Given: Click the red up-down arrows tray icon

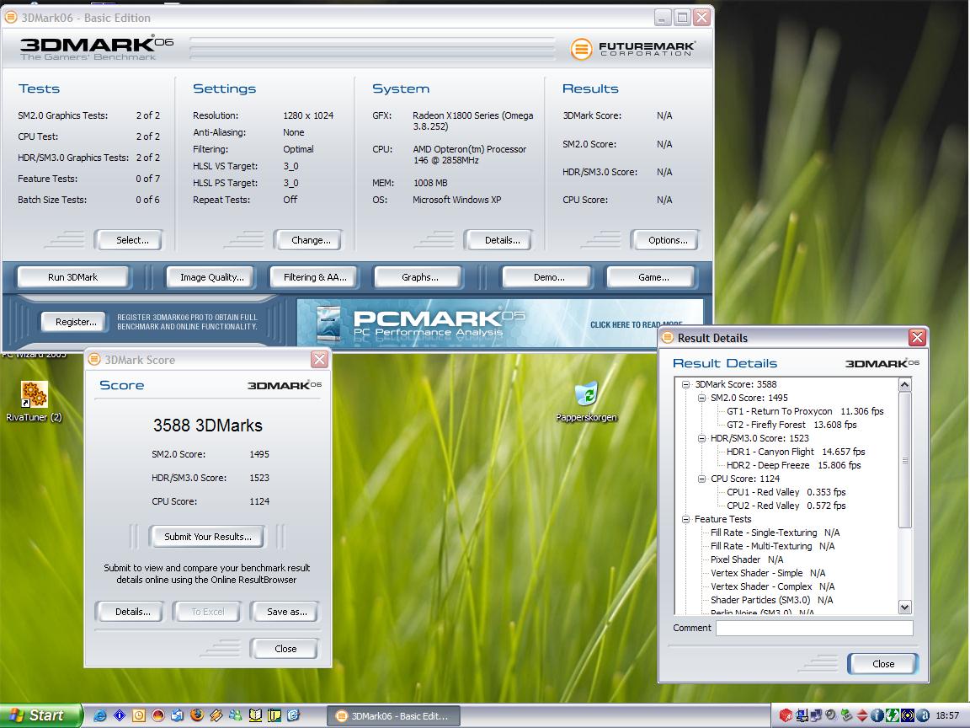Looking at the screenshot, I should pyautogui.click(x=861, y=715).
